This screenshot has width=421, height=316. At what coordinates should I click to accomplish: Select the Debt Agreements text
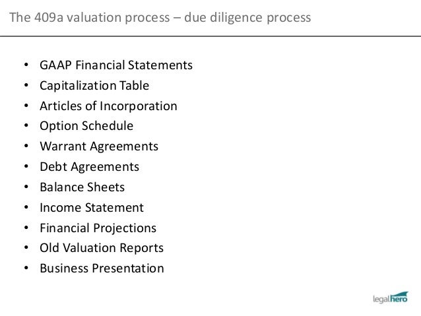89,167
